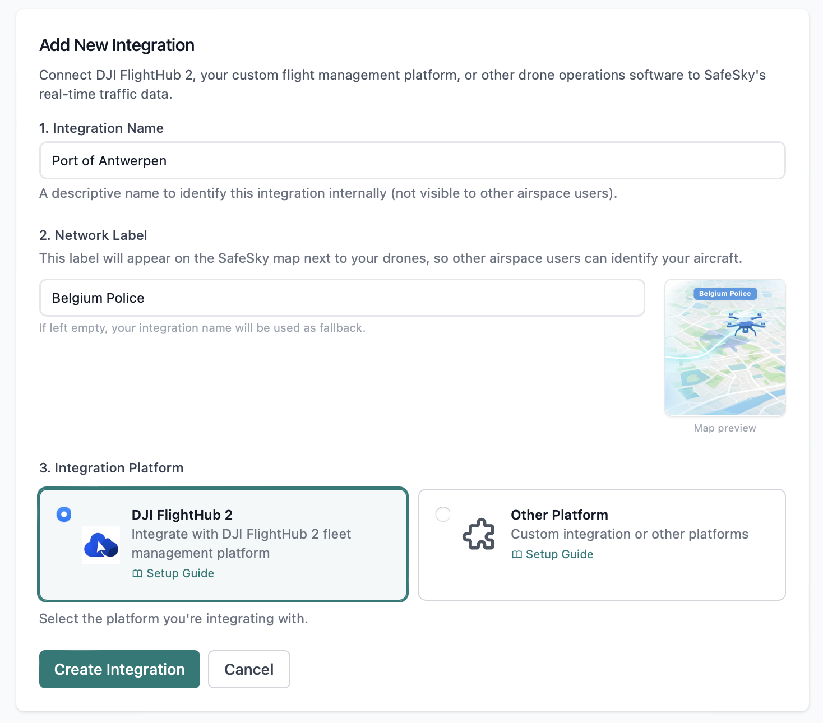Viewport: 823px width, 723px height.
Task: Click the "Add New Integration" heading
Action: [x=117, y=45]
